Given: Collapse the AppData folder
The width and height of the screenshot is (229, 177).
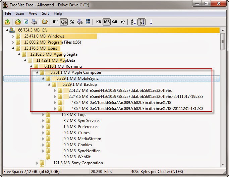Looking at the screenshot, I should 25,60.
